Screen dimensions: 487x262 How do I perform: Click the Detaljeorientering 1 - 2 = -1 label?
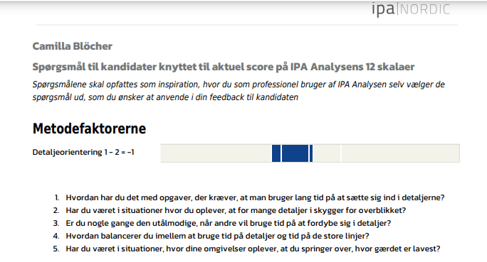point(83,152)
